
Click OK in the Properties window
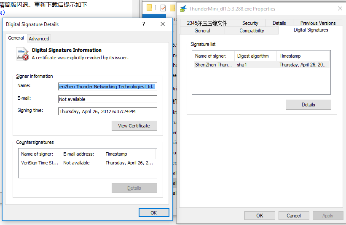tap(260, 215)
